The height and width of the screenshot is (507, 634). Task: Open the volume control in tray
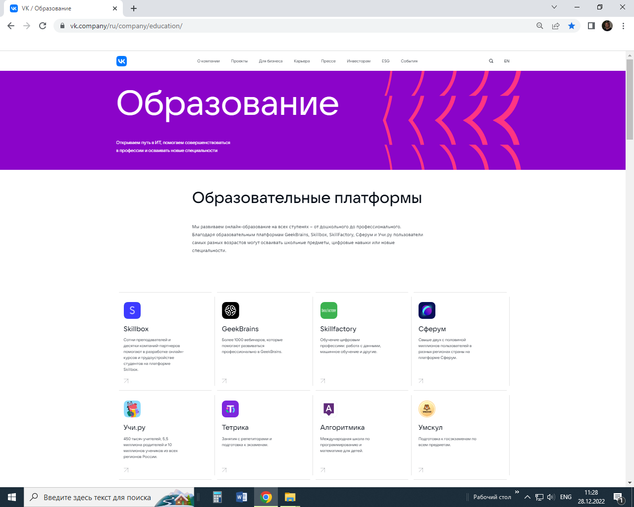point(551,497)
